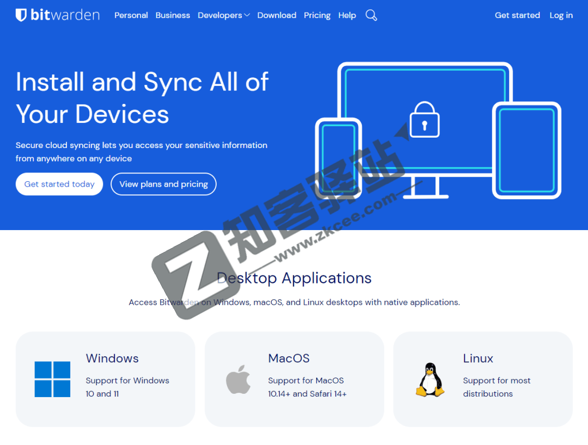Click Get started in top navigation
The height and width of the screenshot is (445, 588).
click(517, 15)
